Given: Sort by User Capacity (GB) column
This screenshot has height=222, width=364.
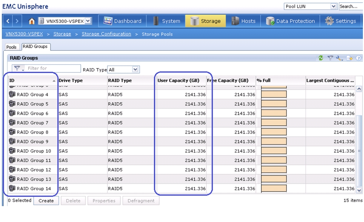Looking at the screenshot, I should click(x=181, y=81).
